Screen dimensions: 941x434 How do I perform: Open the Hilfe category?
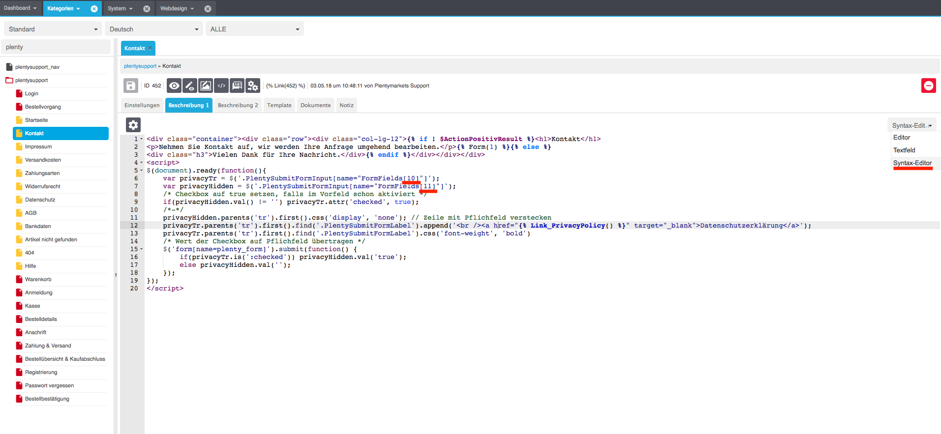pos(30,266)
